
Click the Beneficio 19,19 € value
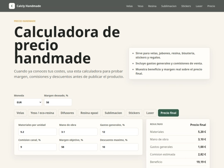(x=201, y=162)
